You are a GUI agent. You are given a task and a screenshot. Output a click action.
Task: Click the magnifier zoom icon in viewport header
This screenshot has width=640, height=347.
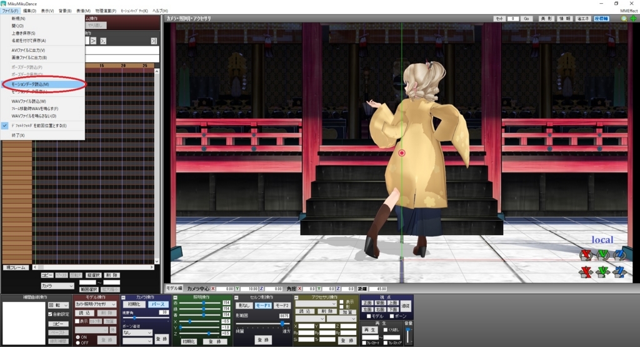(x=624, y=19)
